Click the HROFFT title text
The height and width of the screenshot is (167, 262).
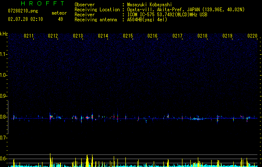tap(43, 3)
